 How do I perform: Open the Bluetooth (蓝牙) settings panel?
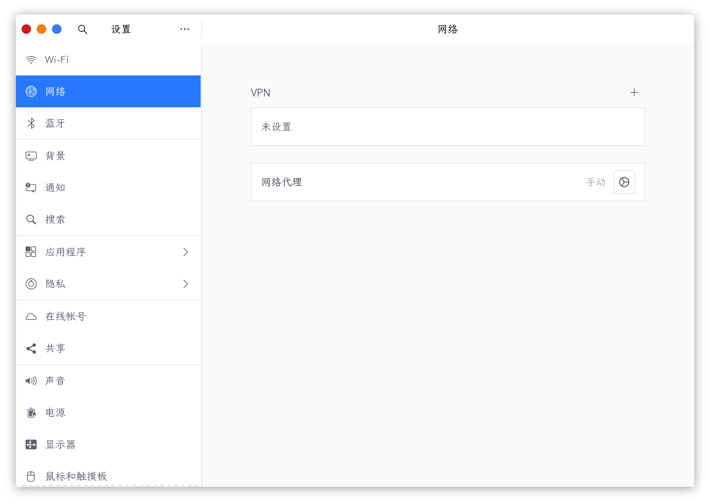click(x=55, y=123)
